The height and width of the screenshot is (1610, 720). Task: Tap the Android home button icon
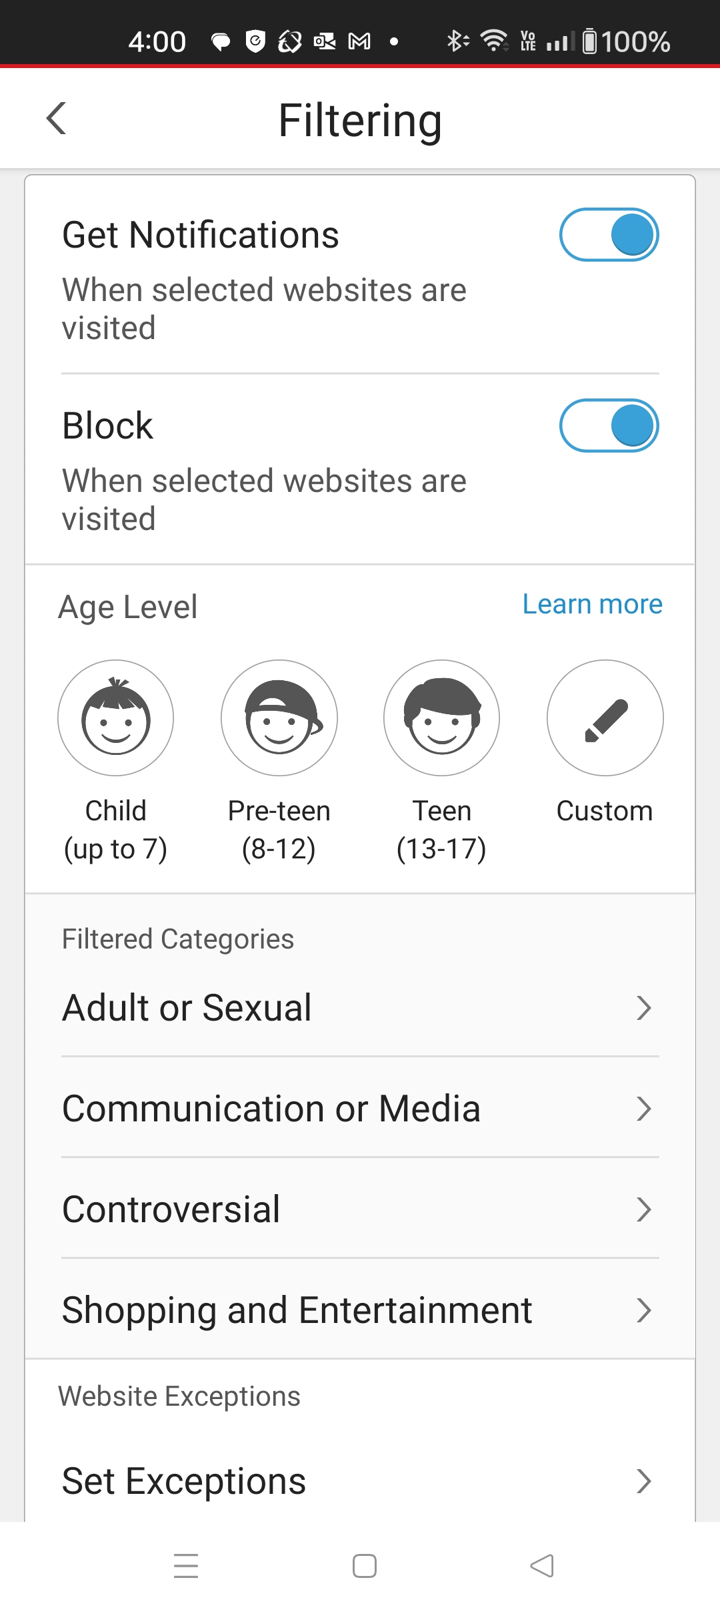pos(364,1566)
